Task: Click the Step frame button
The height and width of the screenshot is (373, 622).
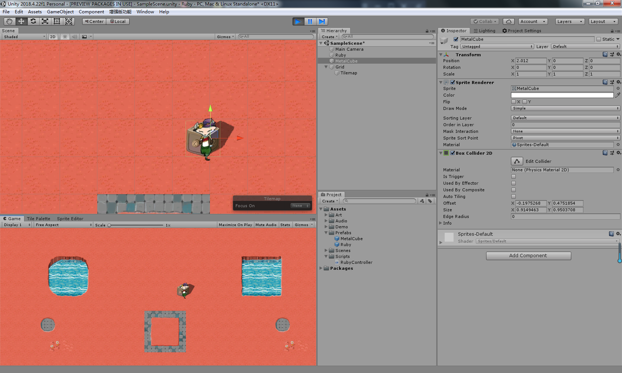Action: 322,21
